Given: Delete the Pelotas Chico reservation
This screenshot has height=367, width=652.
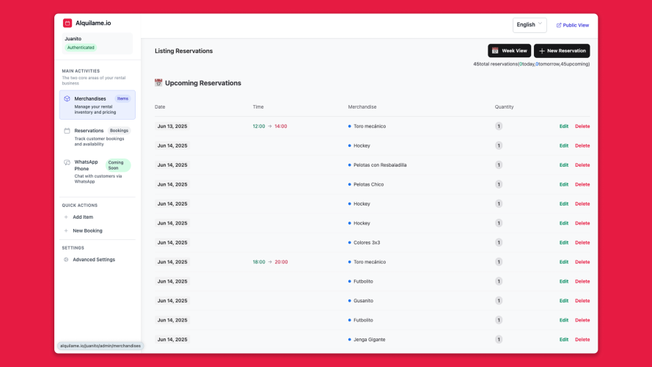Looking at the screenshot, I should pyautogui.click(x=582, y=184).
